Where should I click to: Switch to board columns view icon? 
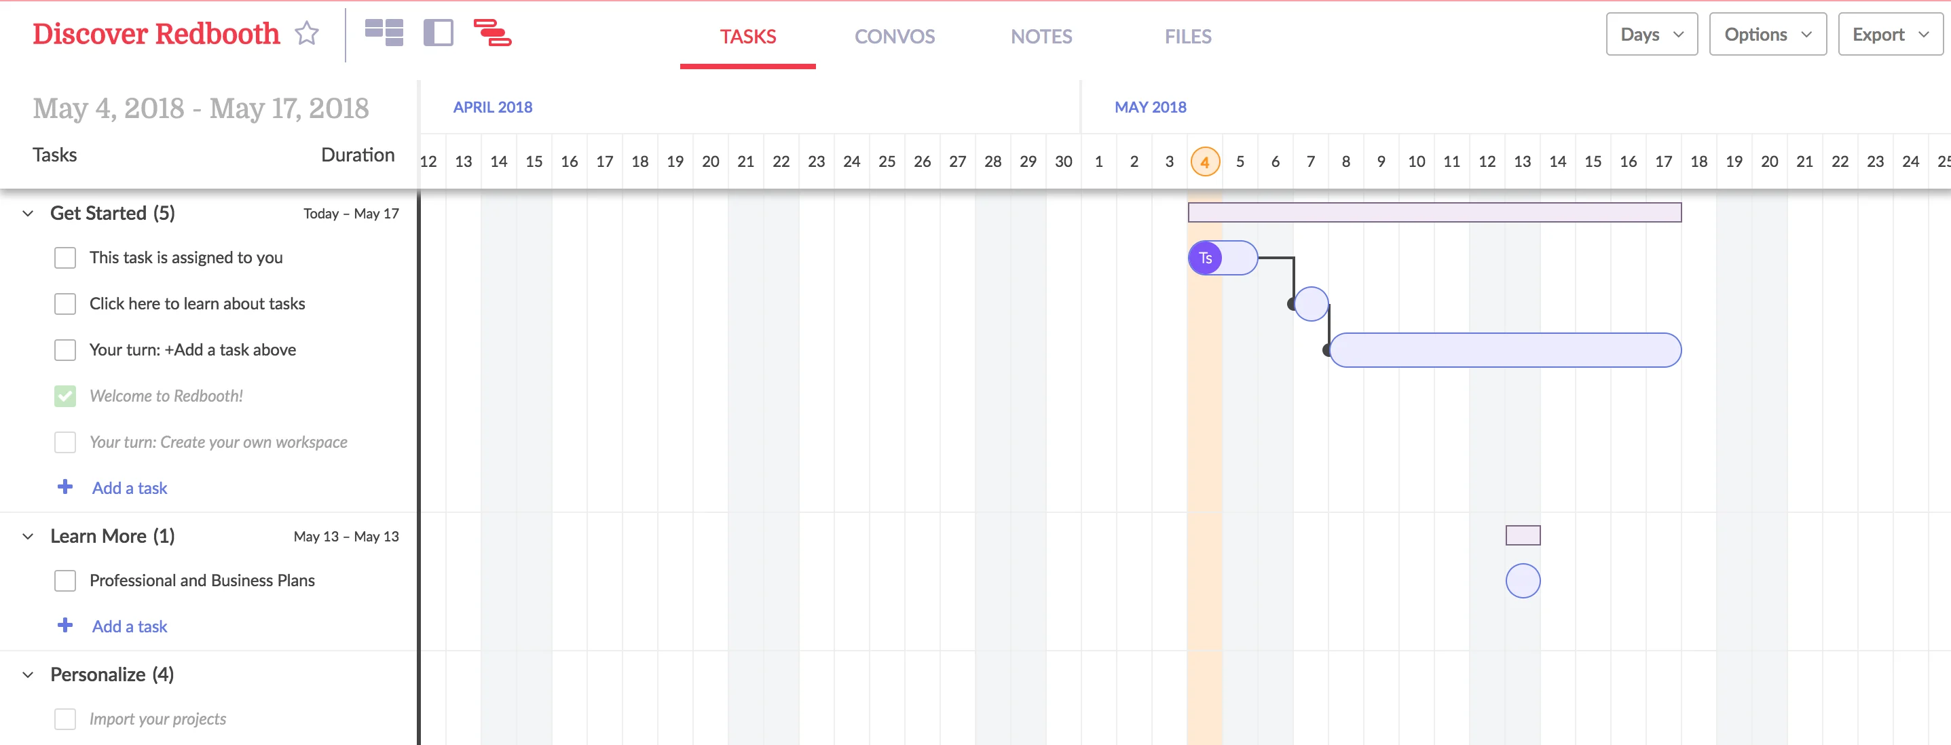[x=384, y=33]
